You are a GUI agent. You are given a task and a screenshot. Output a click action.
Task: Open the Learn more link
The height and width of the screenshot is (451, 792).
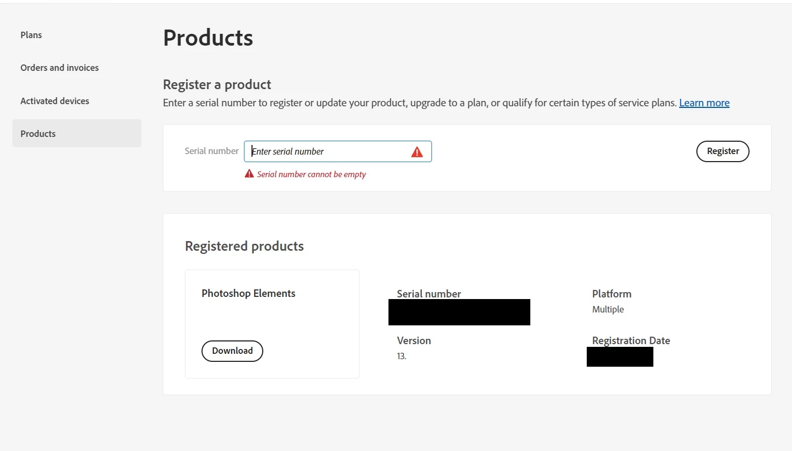click(704, 103)
